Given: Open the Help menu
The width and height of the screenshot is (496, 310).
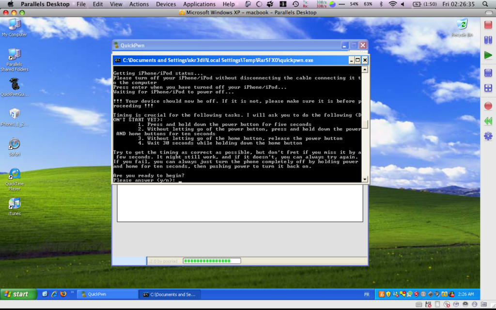Looking at the screenshot, I should pos(229,4).
